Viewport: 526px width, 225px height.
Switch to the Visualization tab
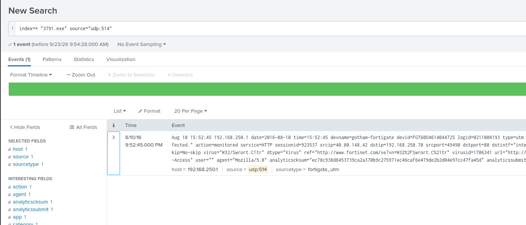pyautogui.click(x=121, y=59)
